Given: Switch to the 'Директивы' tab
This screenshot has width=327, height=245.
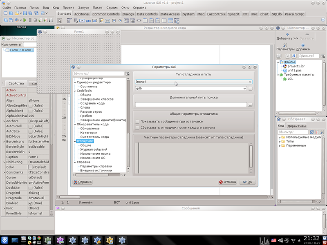Looking at the screenshot, I should tap(296, 126).
